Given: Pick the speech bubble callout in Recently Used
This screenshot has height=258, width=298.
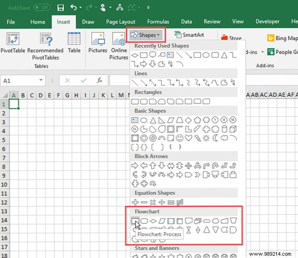Looking at the screenshot, I should (153, 55).
